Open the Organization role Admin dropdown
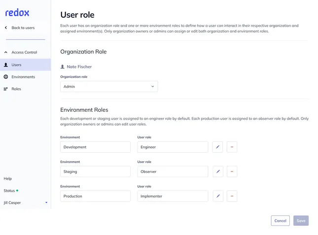 coord(109,87)
